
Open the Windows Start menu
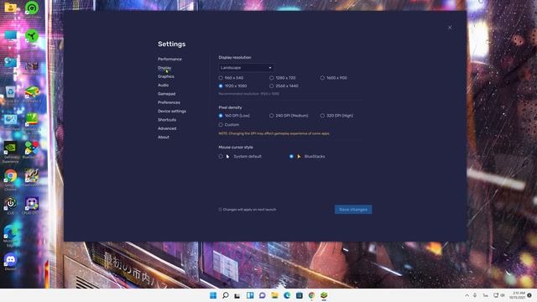click(213, 295)
